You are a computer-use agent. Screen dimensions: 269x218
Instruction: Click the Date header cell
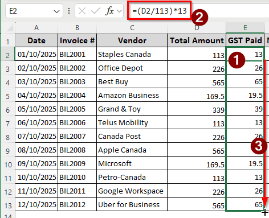[x=36, y=40]
